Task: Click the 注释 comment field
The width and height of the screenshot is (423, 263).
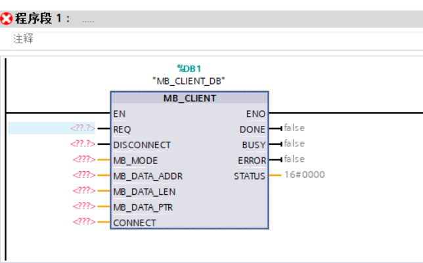Action: pos(217,39)
